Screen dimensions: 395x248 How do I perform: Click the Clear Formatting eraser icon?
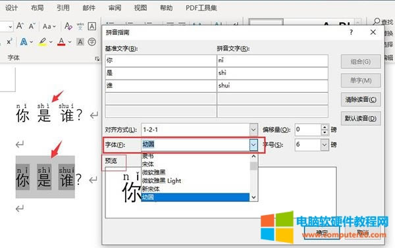coord(68,26)
